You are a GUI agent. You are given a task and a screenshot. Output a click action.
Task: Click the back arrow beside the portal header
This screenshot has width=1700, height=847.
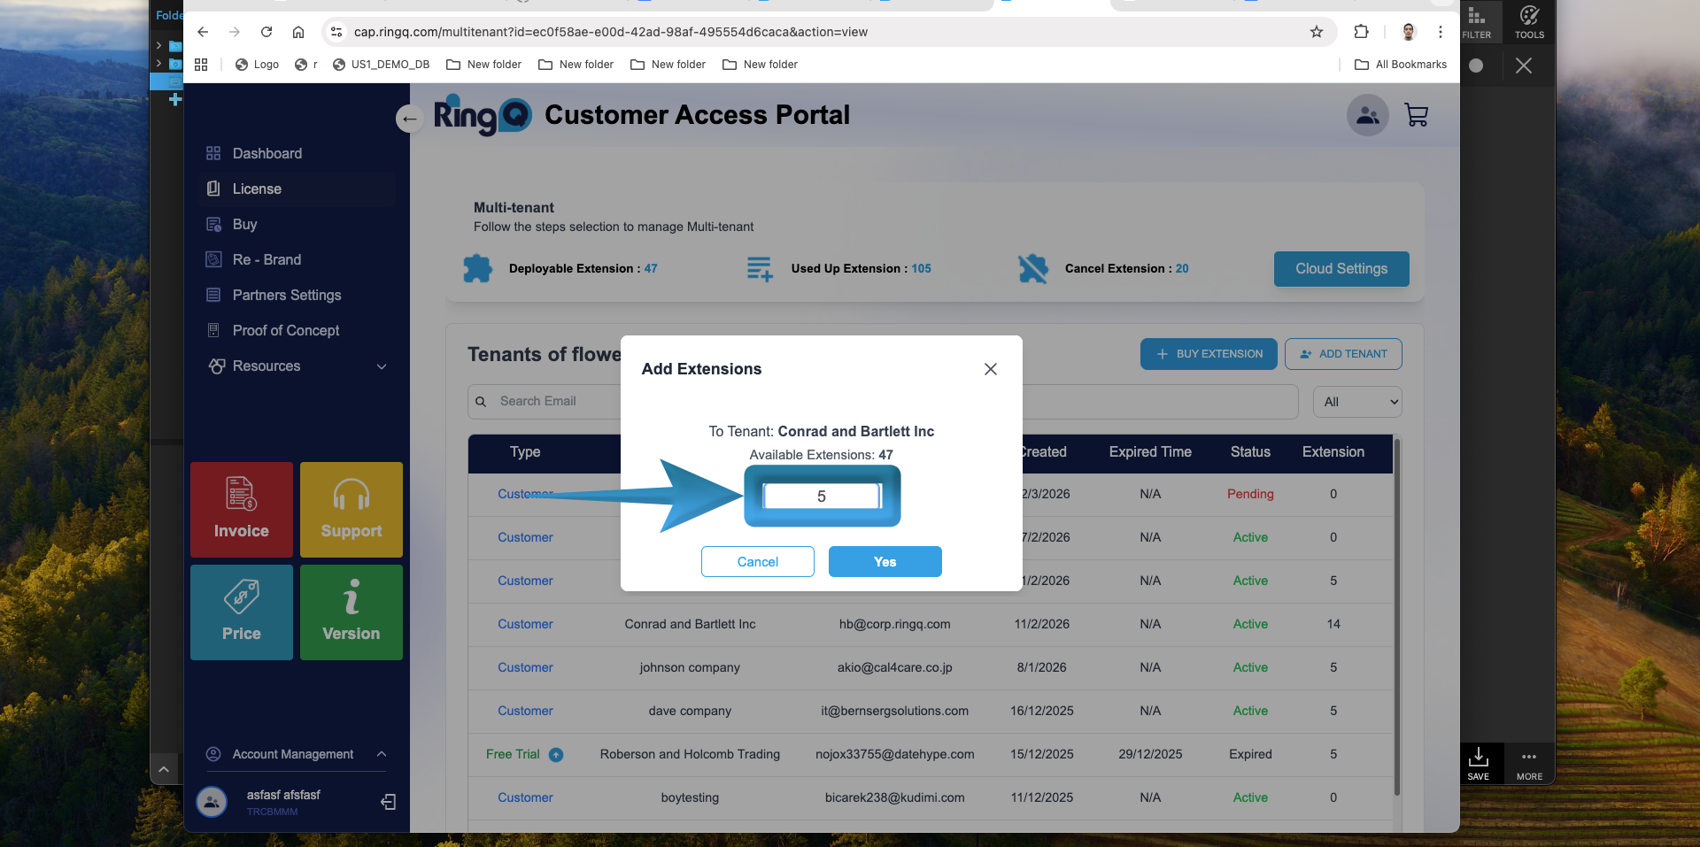(408, 118)
